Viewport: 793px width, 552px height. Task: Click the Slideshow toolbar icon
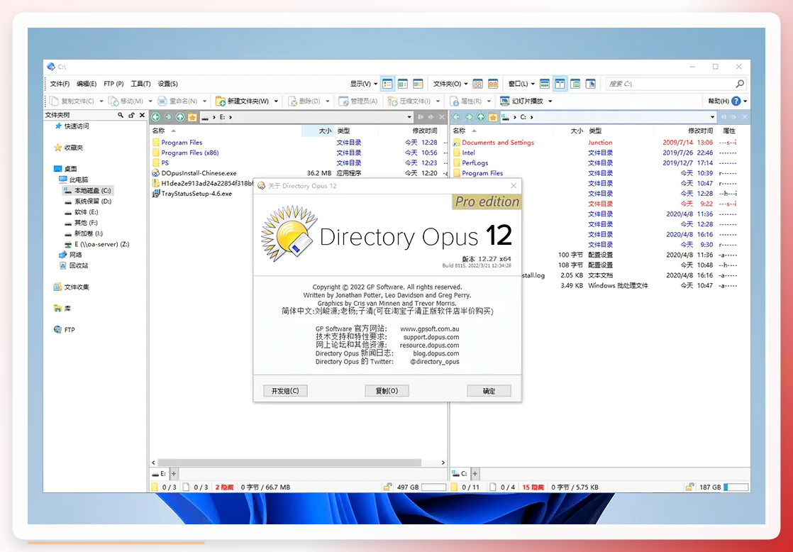tap(505, 101)
